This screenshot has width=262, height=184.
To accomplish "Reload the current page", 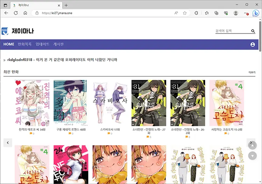I will coord(16,13).
